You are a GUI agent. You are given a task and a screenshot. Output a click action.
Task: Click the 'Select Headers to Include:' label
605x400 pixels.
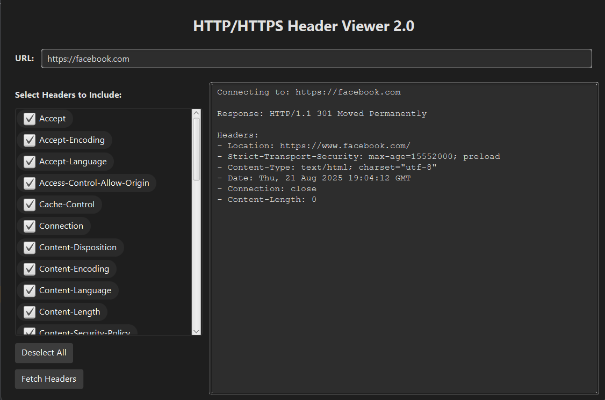(68, 95)
